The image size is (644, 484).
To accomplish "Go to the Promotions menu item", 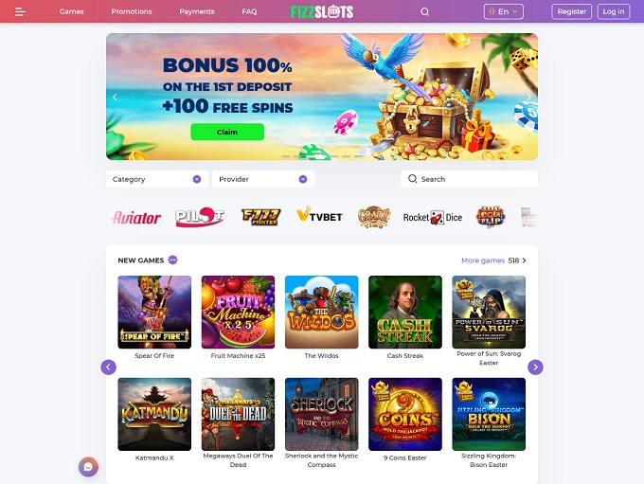I will tap(132, 11).
